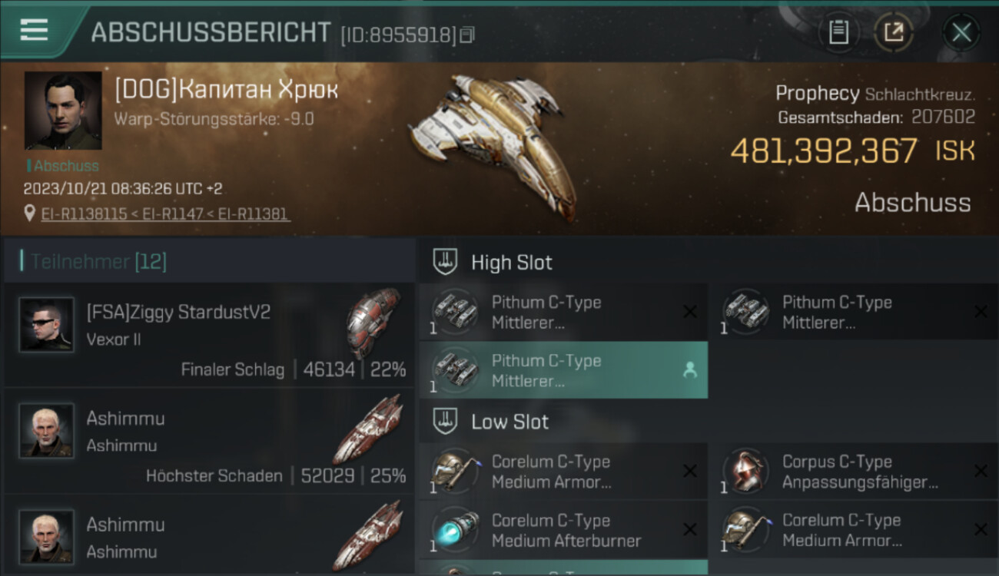Click the highlighted Pithum C-Type Mittlerer module row
This screenshot has width=999, height=576.
(563, 370)
